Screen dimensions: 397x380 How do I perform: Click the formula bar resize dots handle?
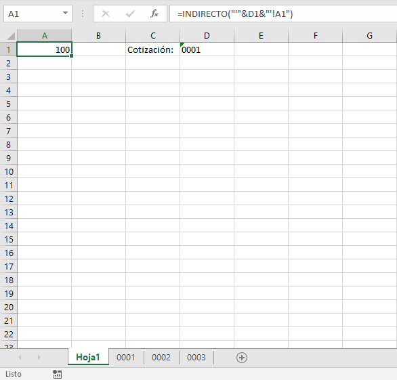(83, 14)
